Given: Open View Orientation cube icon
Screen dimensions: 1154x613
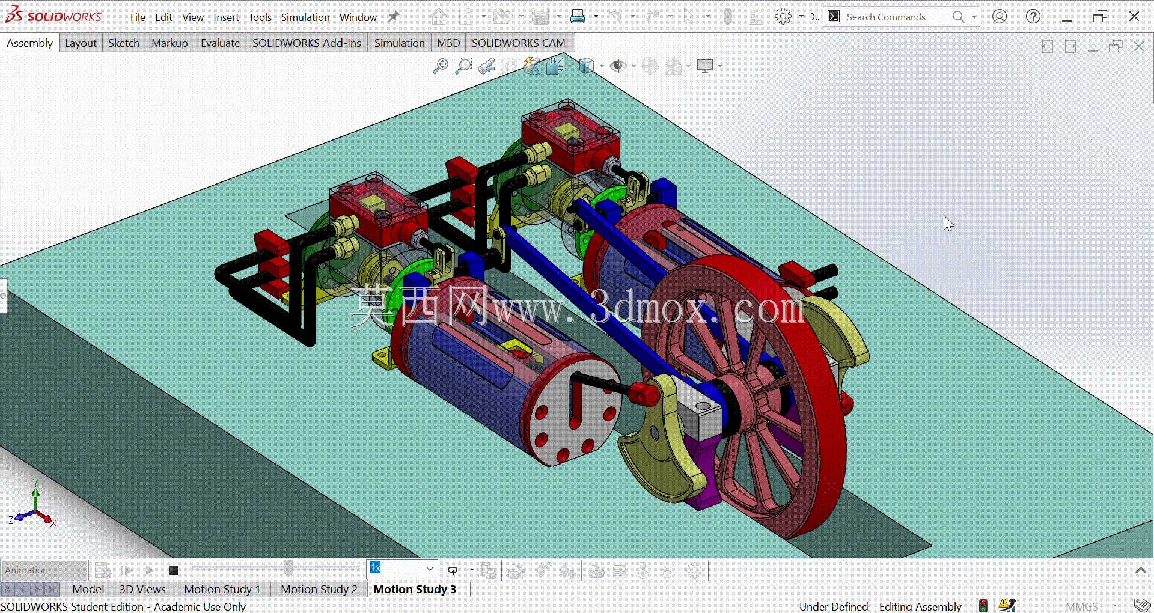Looking at the screenshot, I should 554,66.
